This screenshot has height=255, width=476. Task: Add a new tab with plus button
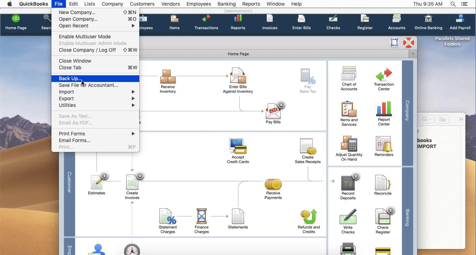tap(413, 54)
